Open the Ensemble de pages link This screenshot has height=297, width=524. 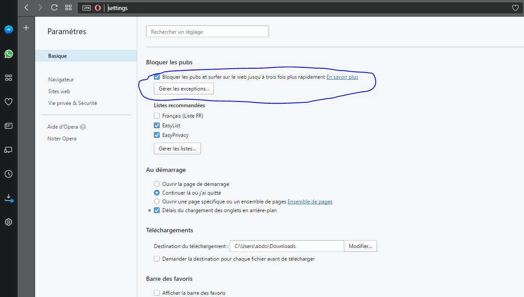(x=310, y=202)
